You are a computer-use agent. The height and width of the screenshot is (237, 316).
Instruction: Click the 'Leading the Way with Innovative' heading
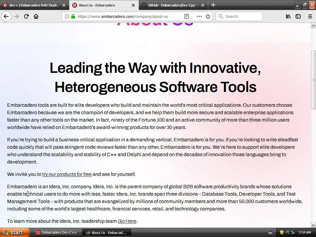coord(155,68)
